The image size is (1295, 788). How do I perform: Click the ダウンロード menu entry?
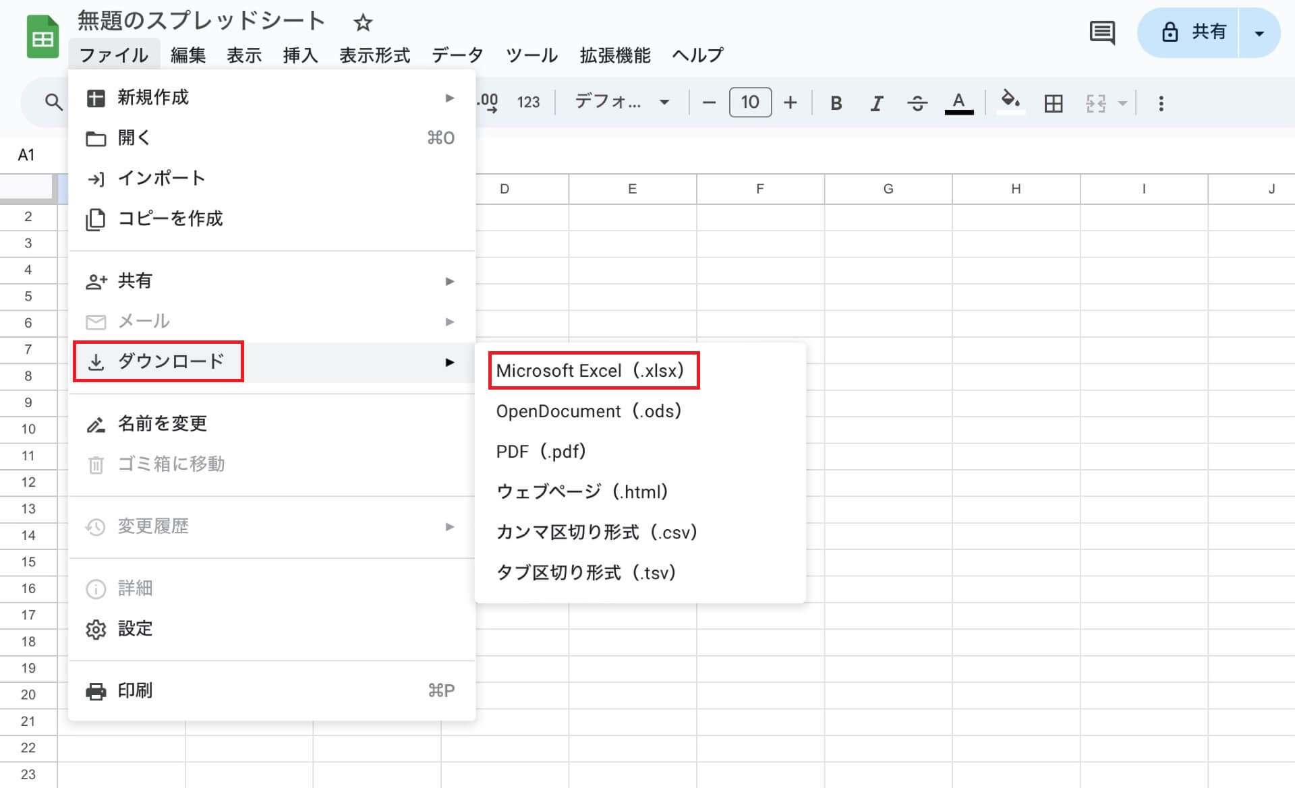point(272,362)
